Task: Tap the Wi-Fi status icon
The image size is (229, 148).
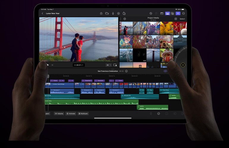Action: pyautogui.click(x=176, y=9)
